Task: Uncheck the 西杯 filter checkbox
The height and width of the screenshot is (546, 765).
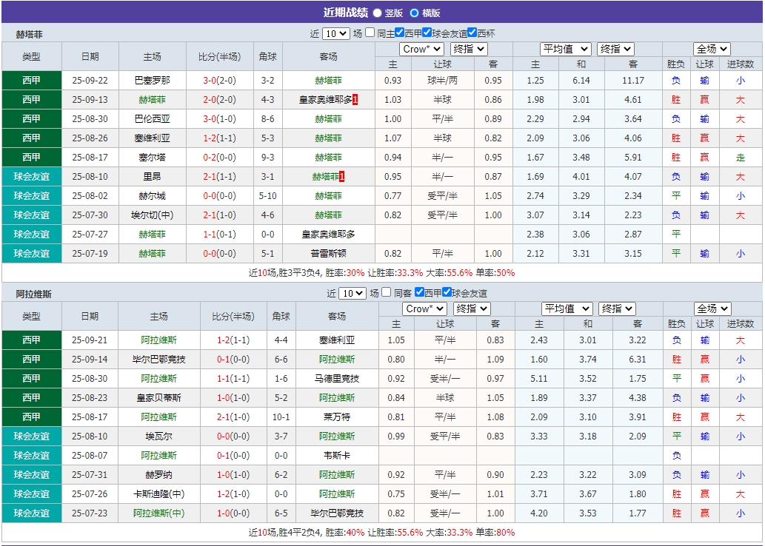Action: coord(472,32)
